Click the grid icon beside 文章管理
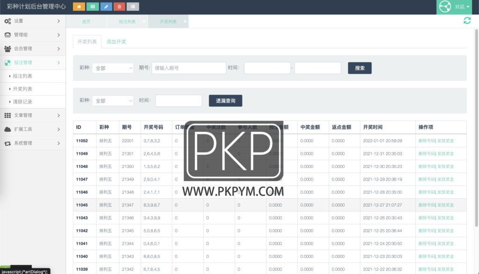 [7, 115]
